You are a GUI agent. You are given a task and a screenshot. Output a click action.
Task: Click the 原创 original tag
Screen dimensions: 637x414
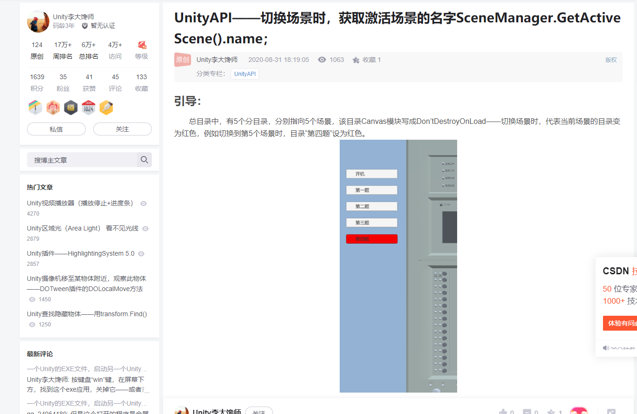coord(182,60)
